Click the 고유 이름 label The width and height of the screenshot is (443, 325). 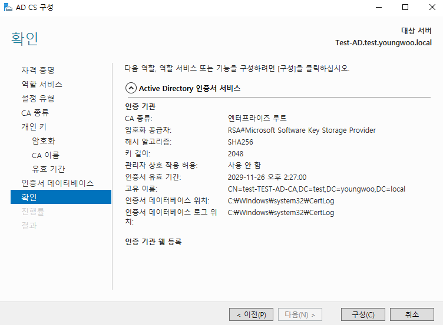pos(141,189)
